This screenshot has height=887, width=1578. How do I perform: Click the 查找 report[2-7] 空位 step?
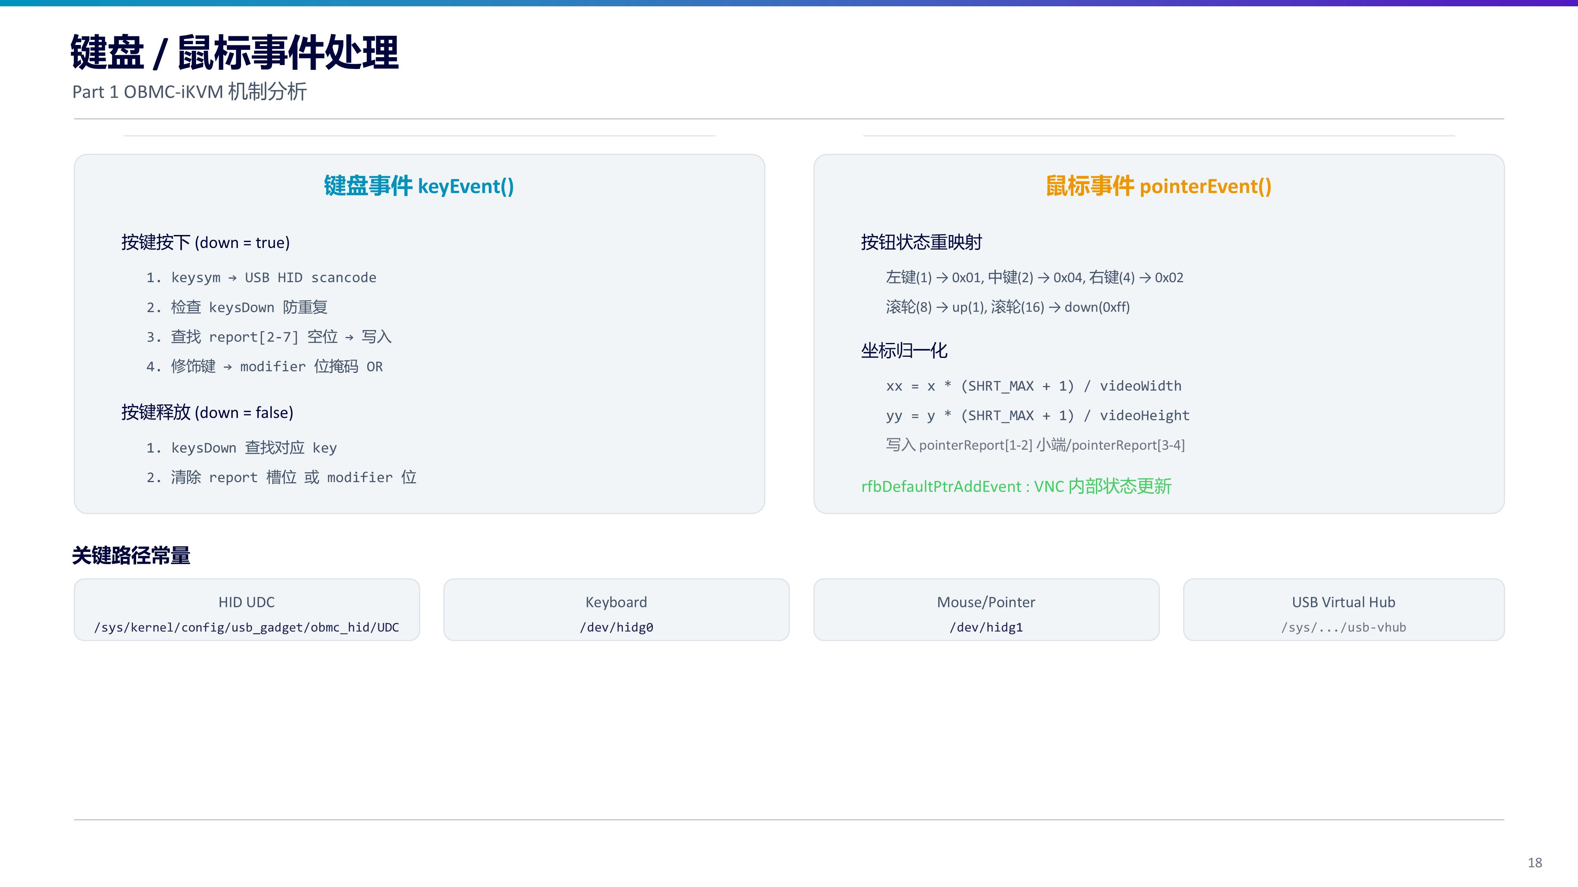pyautogui.click(x=269, y=337)
